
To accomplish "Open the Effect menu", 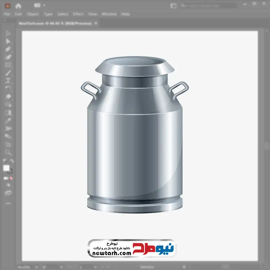I will coord(78,14).
